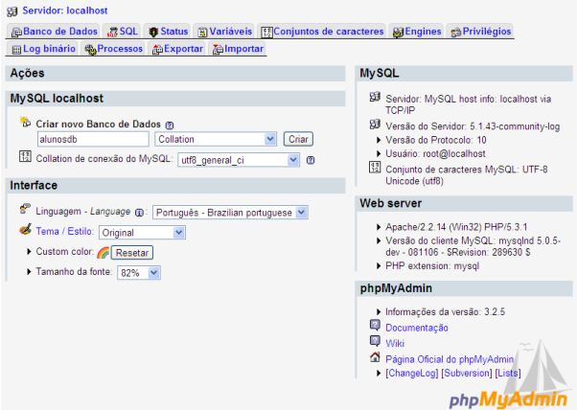Click the new database star icon
577x410 pixels.
25,122
